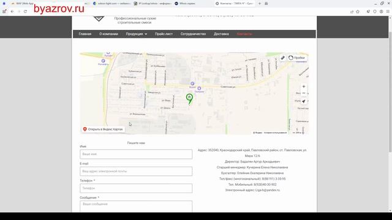Click the Директор contact line

[x=252, y=161]
